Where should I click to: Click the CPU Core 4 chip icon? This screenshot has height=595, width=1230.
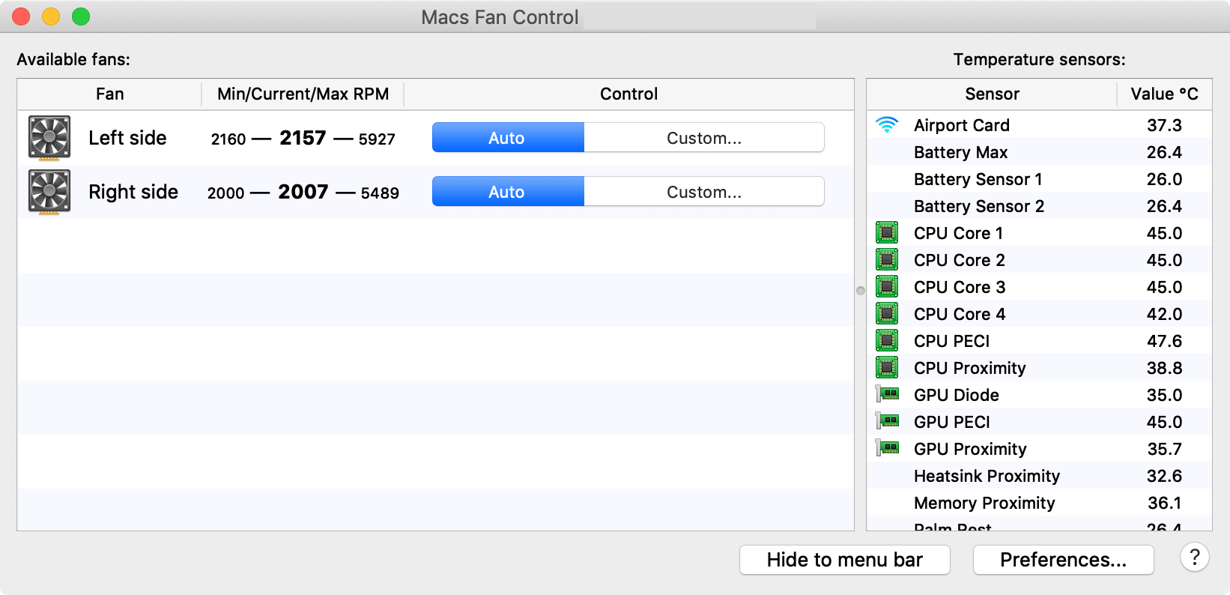tap(887, 314)
